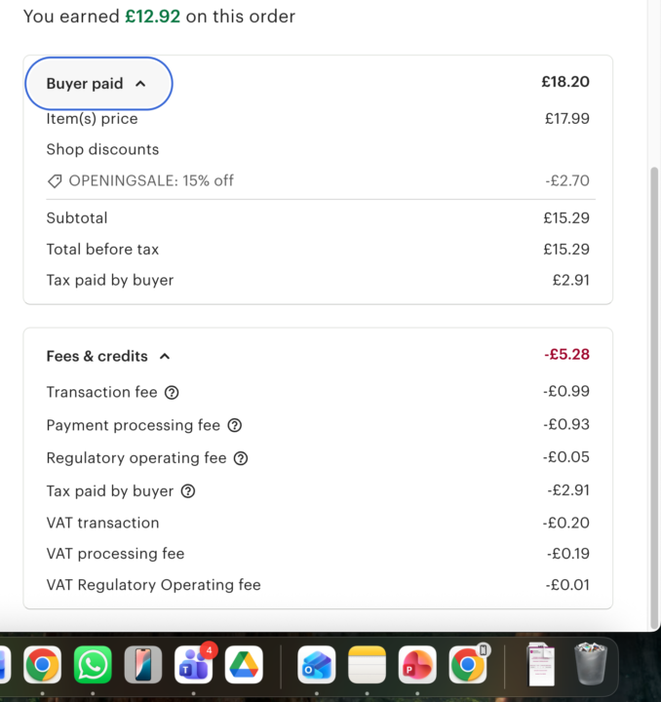Screen dimensions: 661x702
Task: Collapse the Fees & credits section
Action: coord(107,357)
